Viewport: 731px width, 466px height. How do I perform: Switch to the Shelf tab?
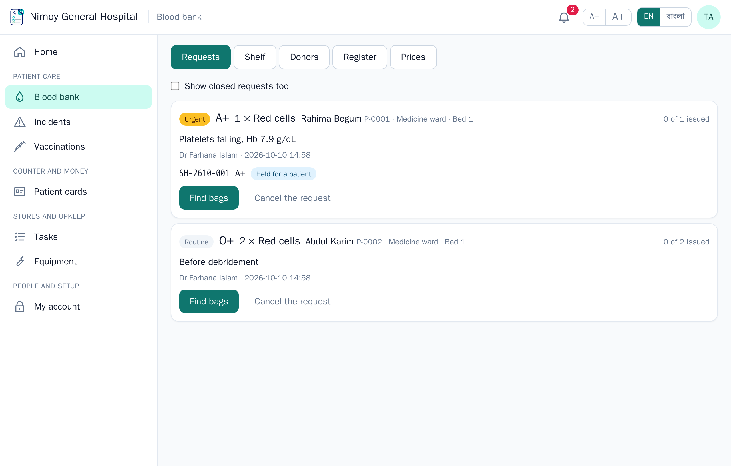[x=255, y=57]
